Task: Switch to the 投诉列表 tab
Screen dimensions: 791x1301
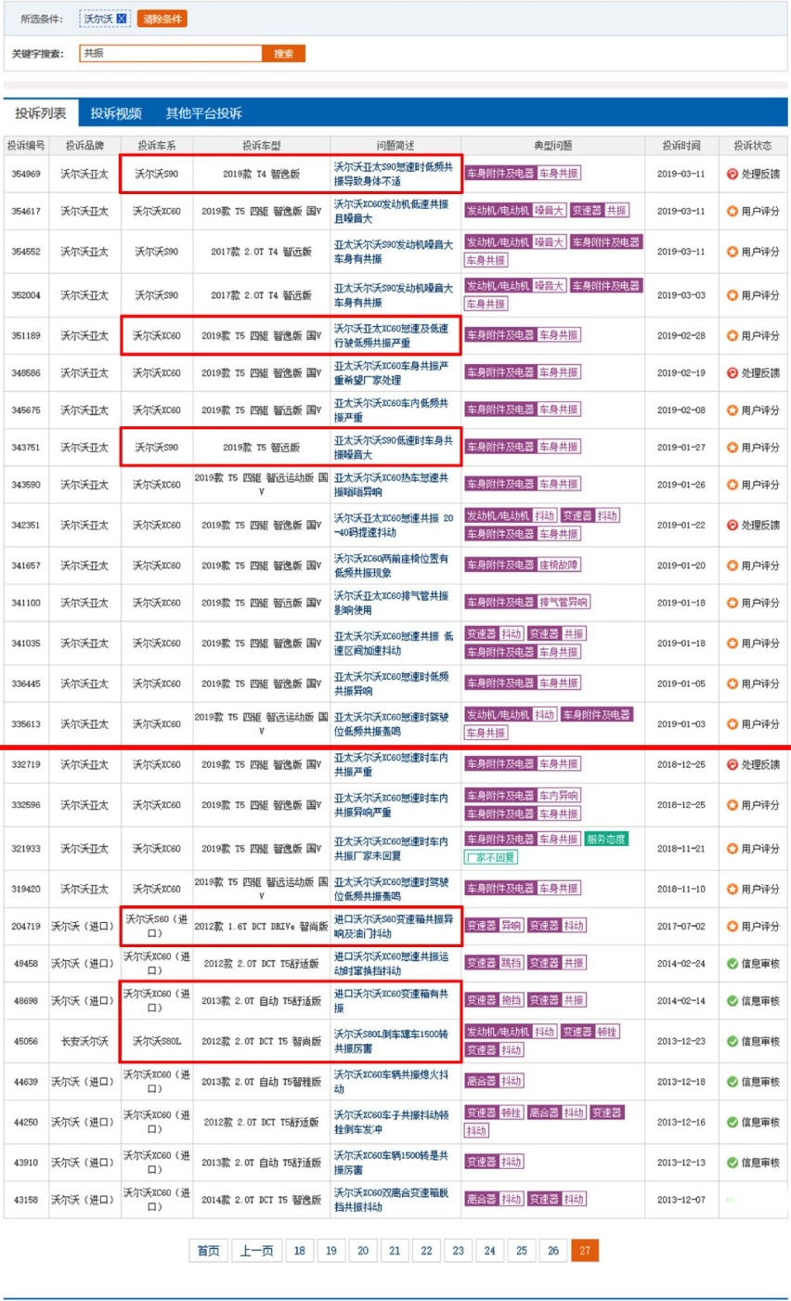Action: (x=41, y=113)
